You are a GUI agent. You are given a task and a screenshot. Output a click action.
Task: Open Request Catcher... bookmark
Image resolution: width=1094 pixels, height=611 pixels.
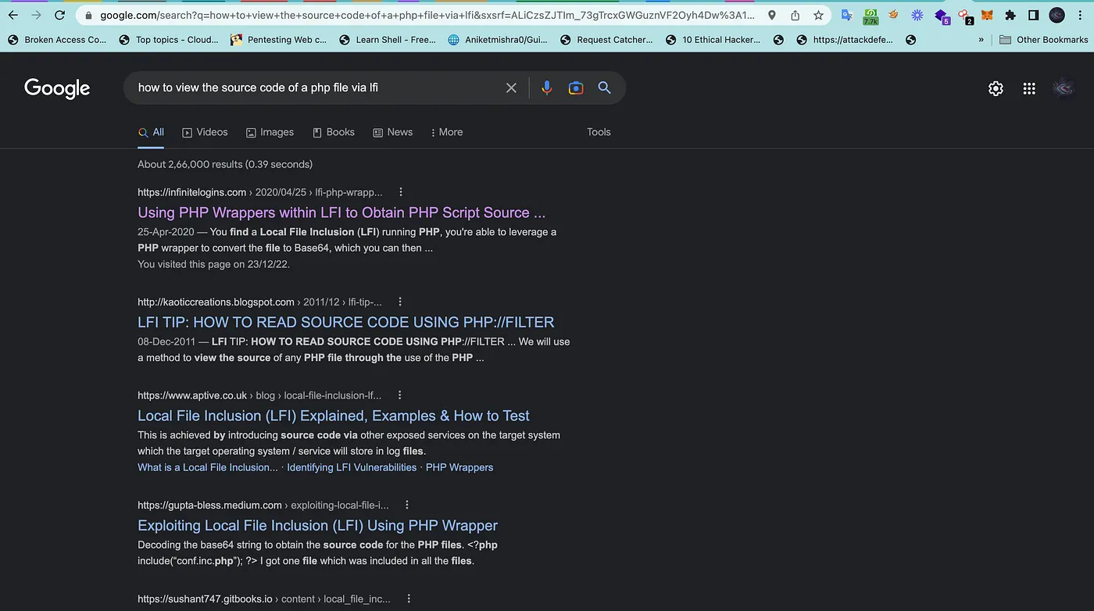tap(606, 40)
